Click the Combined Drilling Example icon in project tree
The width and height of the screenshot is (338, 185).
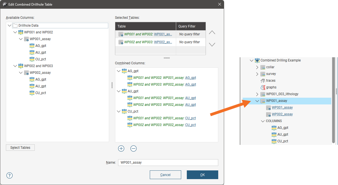(x=257, y=60)
